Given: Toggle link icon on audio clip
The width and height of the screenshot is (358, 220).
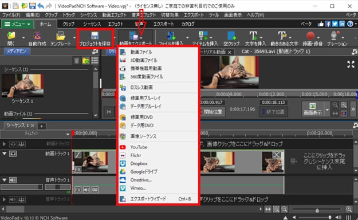Looking at the screenshot, I should coord(95,190).
